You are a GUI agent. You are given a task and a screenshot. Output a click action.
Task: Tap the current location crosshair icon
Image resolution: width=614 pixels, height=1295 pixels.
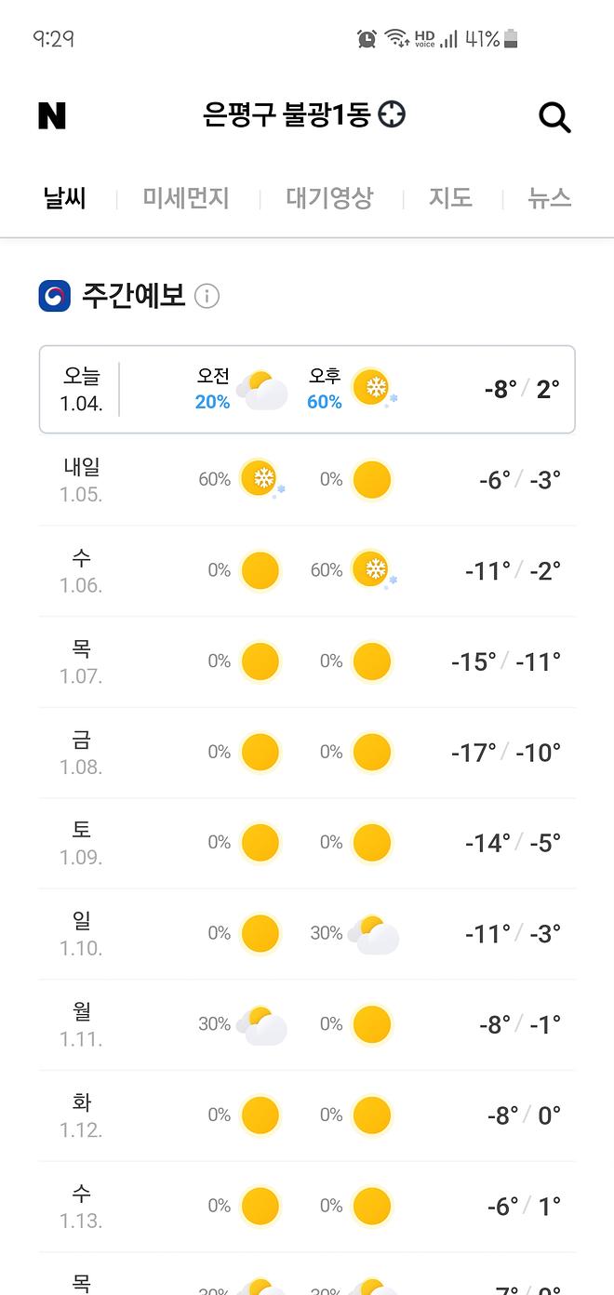pos(393,114)
